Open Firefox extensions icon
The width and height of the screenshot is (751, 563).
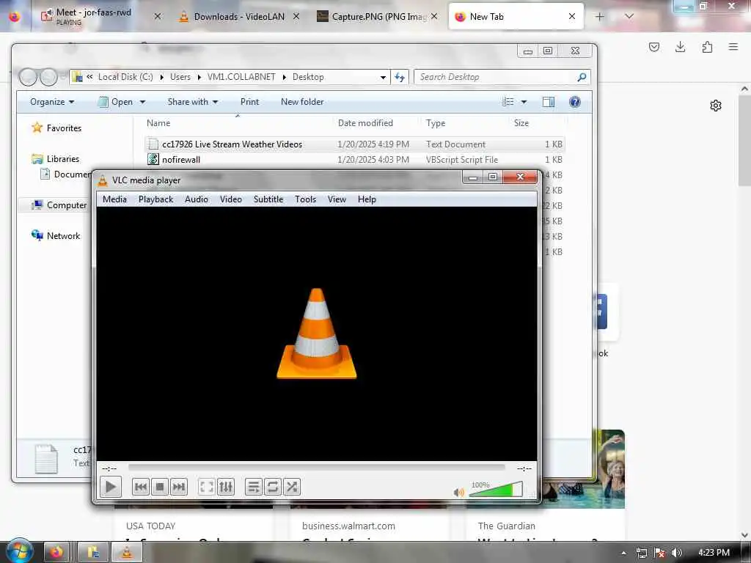coord(707,47)
